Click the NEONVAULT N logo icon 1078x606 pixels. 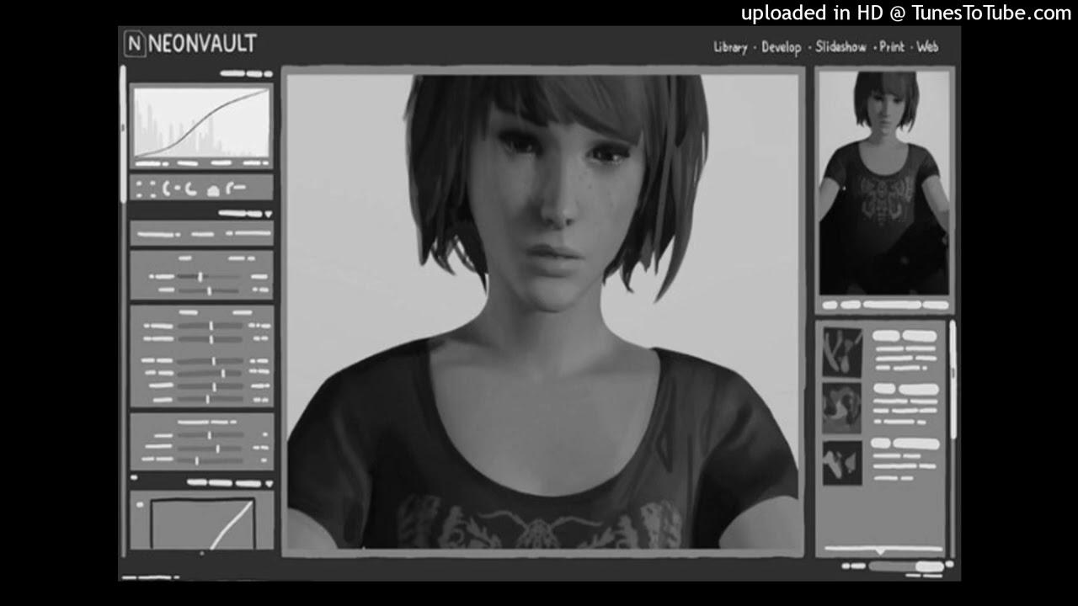point(135,44)
